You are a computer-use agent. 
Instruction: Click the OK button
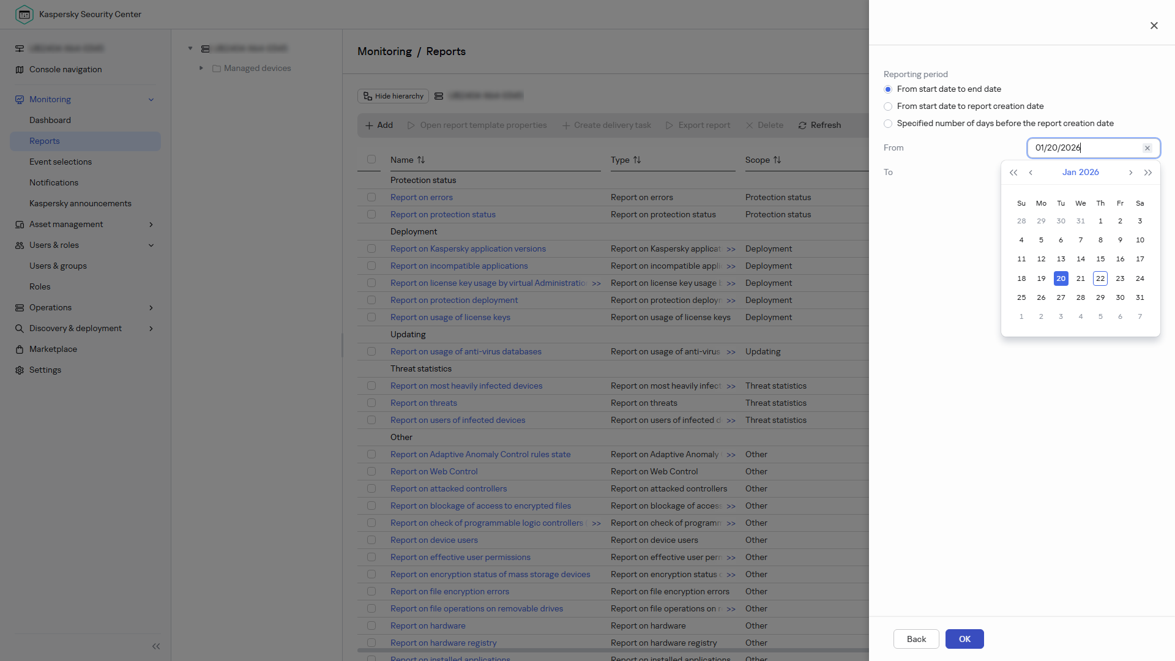(964, 639)
